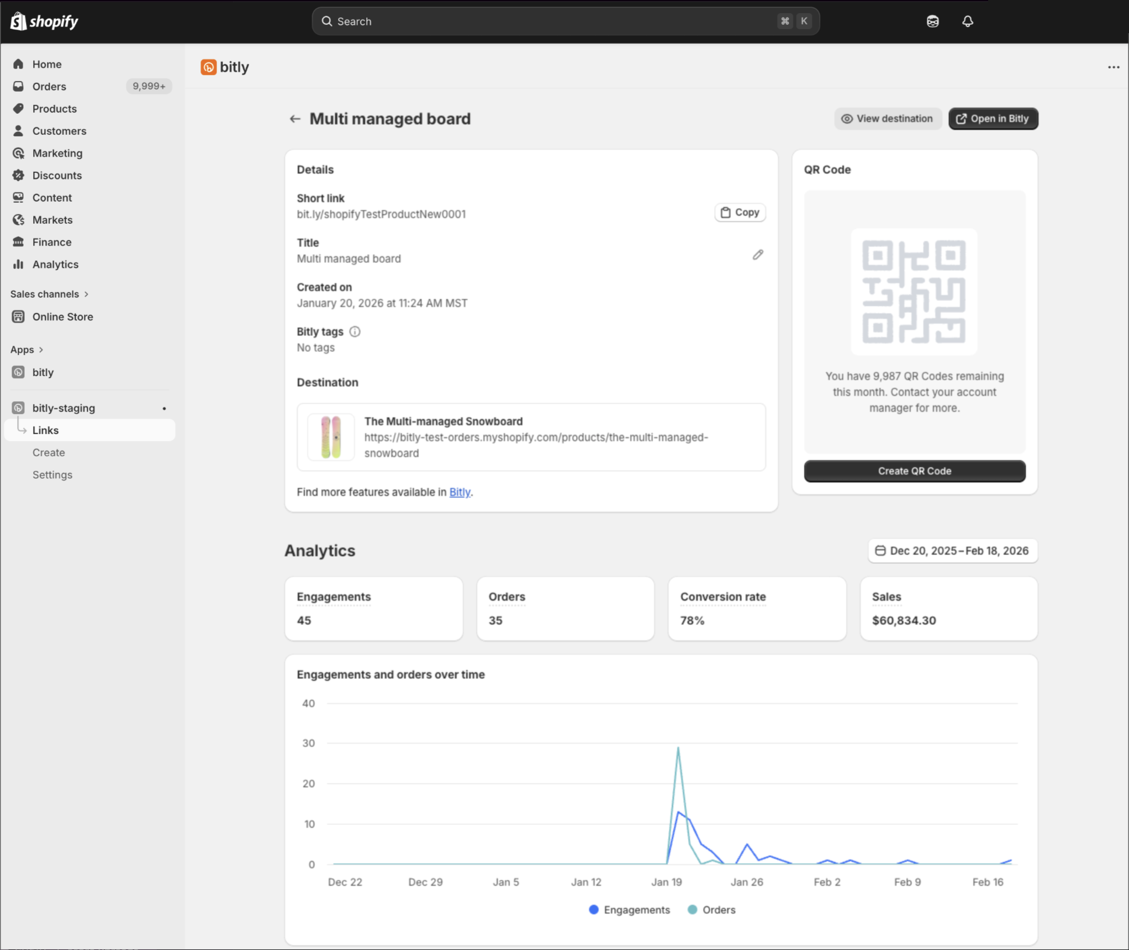Go back using the left arrow

click(295, 119)
